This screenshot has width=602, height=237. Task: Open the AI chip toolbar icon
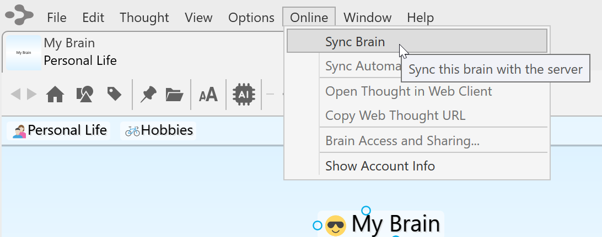tap(243, 95)
